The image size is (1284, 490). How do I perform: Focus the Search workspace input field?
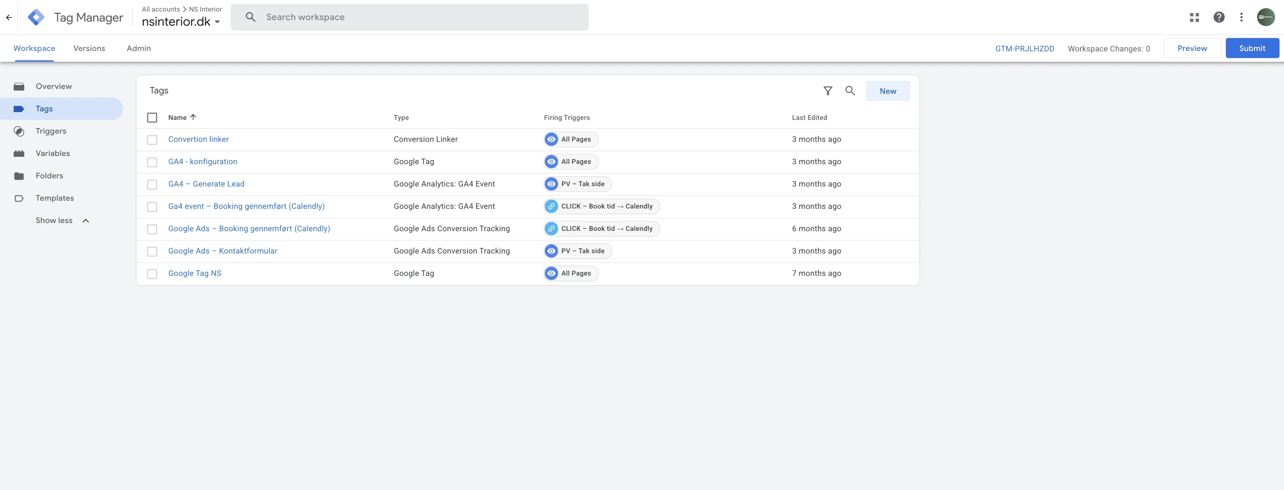click(x=409, y=17)
